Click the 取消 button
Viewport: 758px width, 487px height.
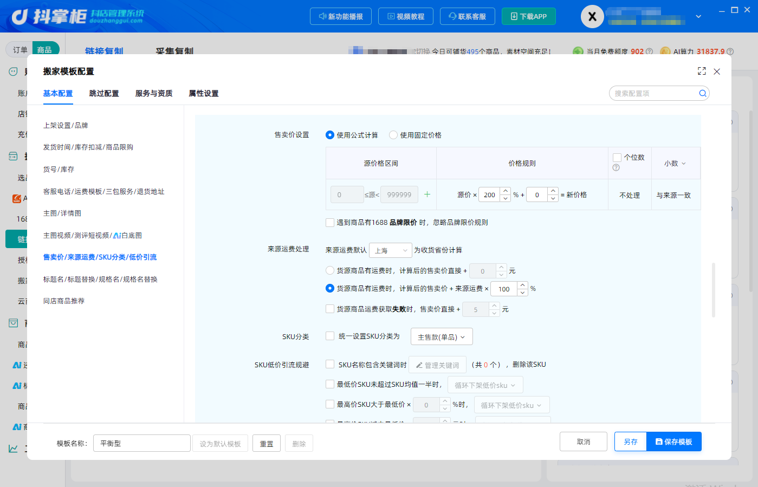(584, 441)
